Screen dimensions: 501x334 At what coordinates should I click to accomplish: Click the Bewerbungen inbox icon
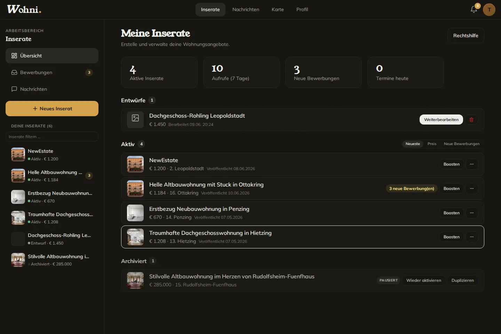point(14,72)
